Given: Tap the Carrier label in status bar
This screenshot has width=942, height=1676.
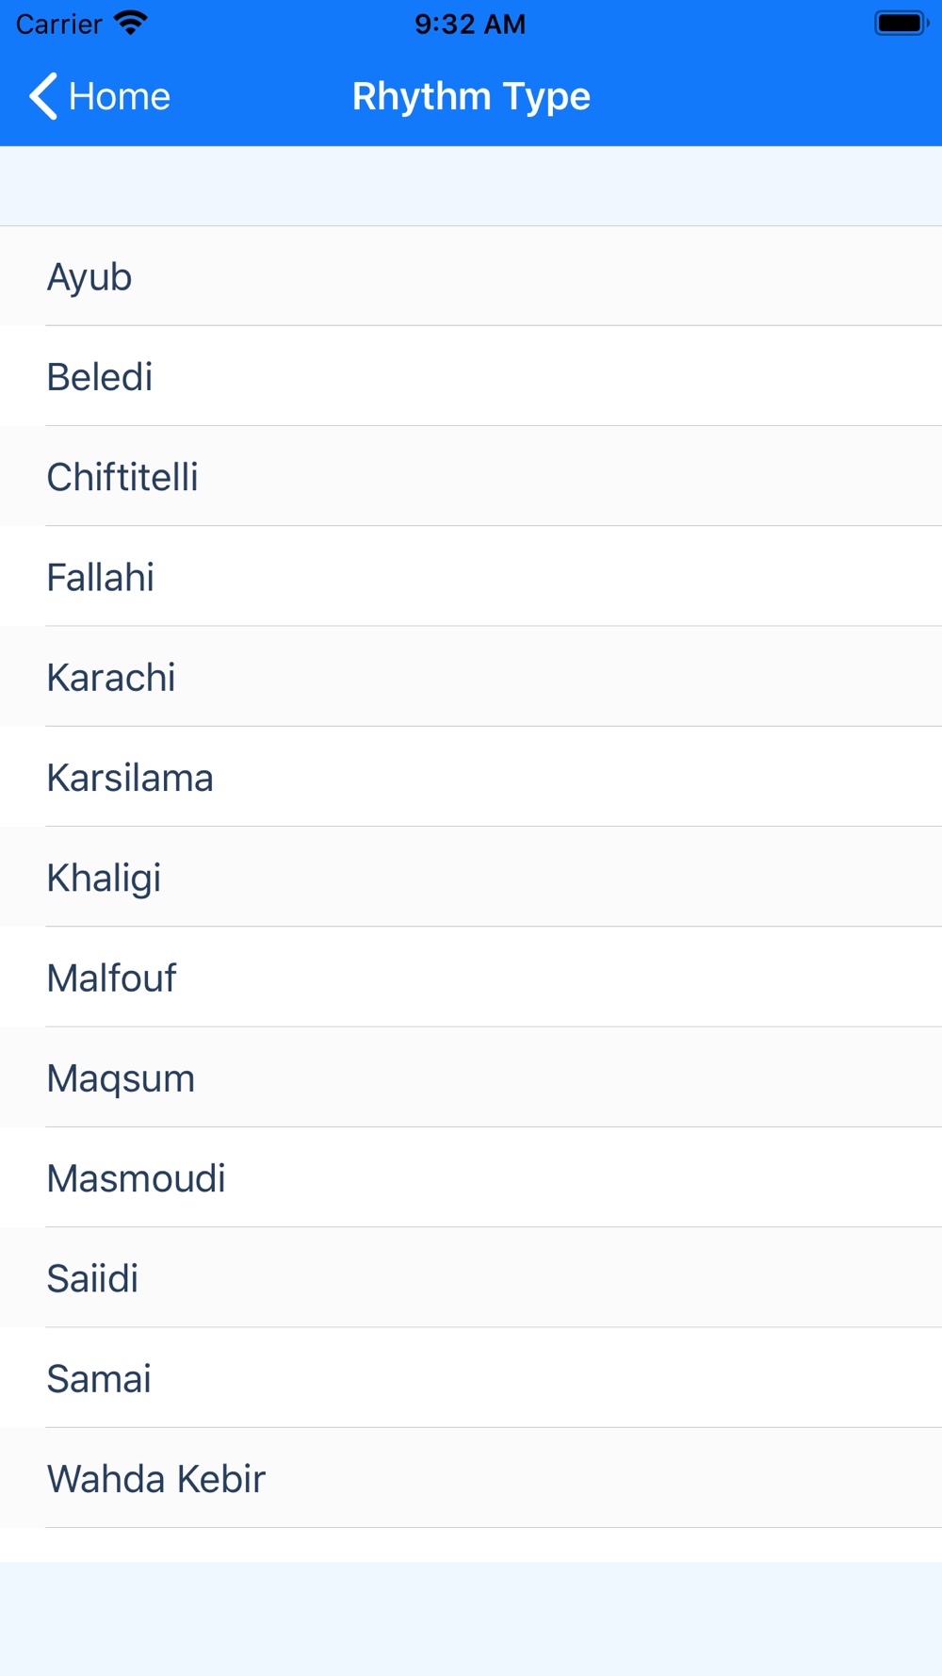Looking at the screenshot, I should 58,24.
